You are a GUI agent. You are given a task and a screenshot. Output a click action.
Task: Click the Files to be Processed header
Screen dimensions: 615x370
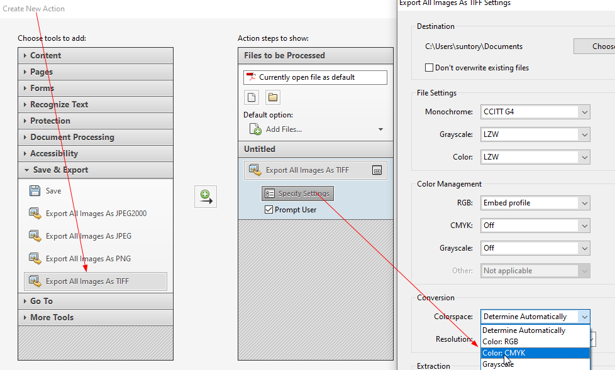315,56
